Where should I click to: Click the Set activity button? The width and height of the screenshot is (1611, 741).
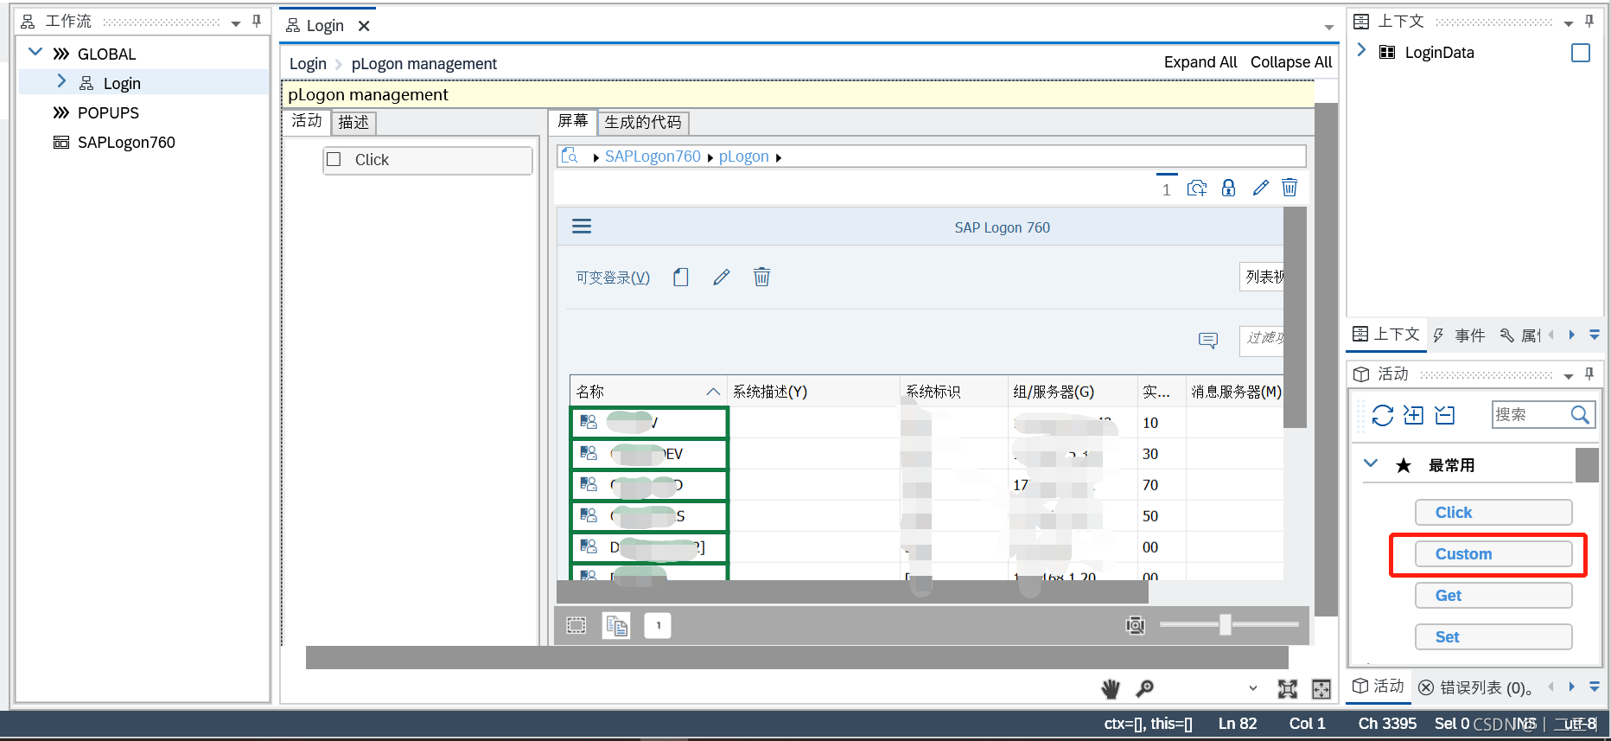point(1493,637)
